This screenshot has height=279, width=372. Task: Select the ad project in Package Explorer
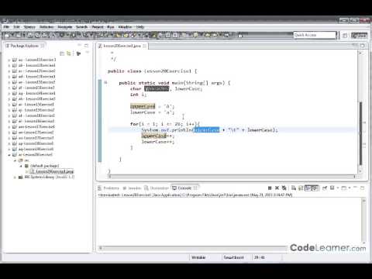pyautogui.click(x=34, y=77)
